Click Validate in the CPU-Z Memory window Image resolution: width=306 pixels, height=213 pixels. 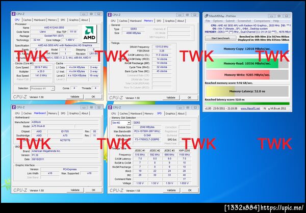(x=171, y=97)
